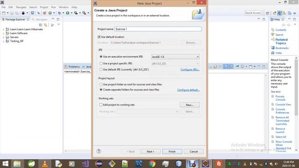
Task: Open the File menu
Action: (x=3, y=7)
